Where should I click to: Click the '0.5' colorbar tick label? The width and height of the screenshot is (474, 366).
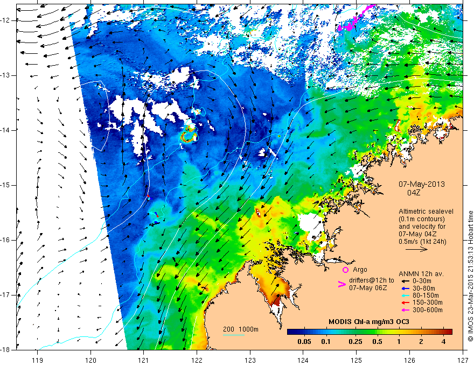tap(377, 342)
